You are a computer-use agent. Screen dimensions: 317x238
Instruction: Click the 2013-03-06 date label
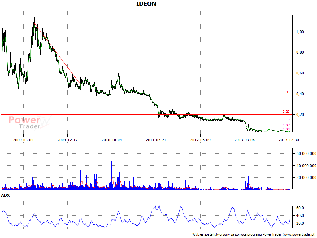click(x=245, y=140)
